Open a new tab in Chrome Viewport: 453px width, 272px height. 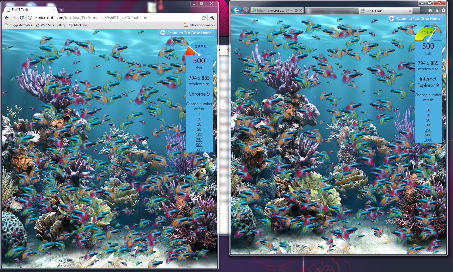[x=61, y=10]
